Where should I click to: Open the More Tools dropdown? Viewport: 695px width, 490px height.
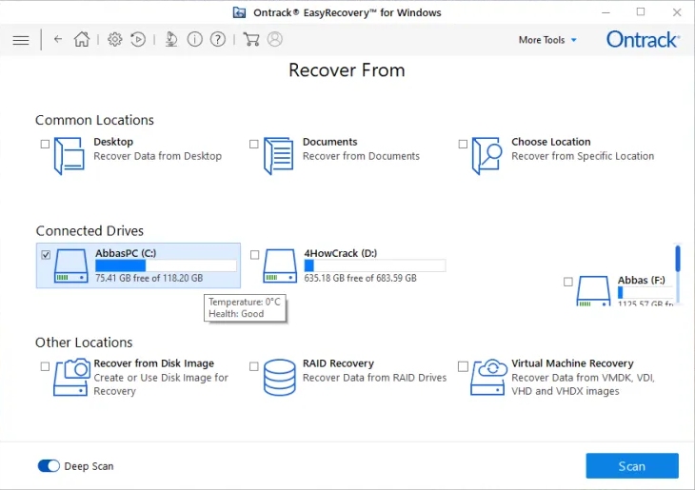coord(547,40)
